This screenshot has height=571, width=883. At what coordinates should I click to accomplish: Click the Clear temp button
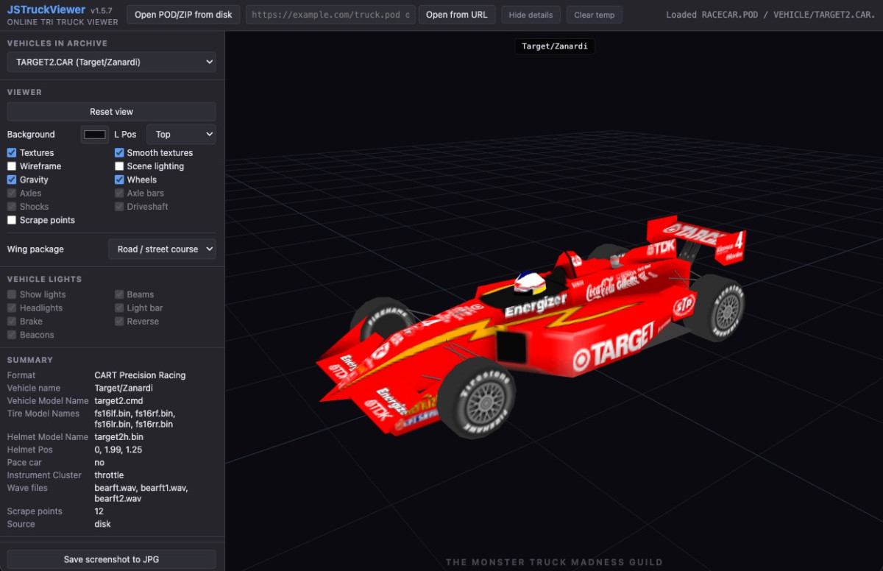[x=595, y=15]
